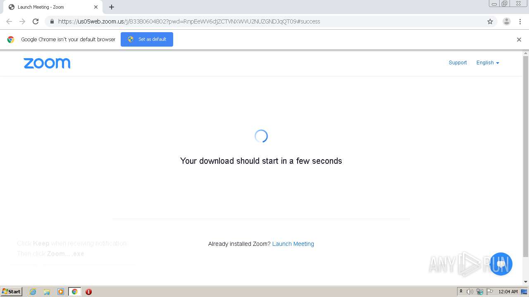Open the media player taskbar icon
The height and width of the screenshot is (297, 529).
click(x=61, y=292)
